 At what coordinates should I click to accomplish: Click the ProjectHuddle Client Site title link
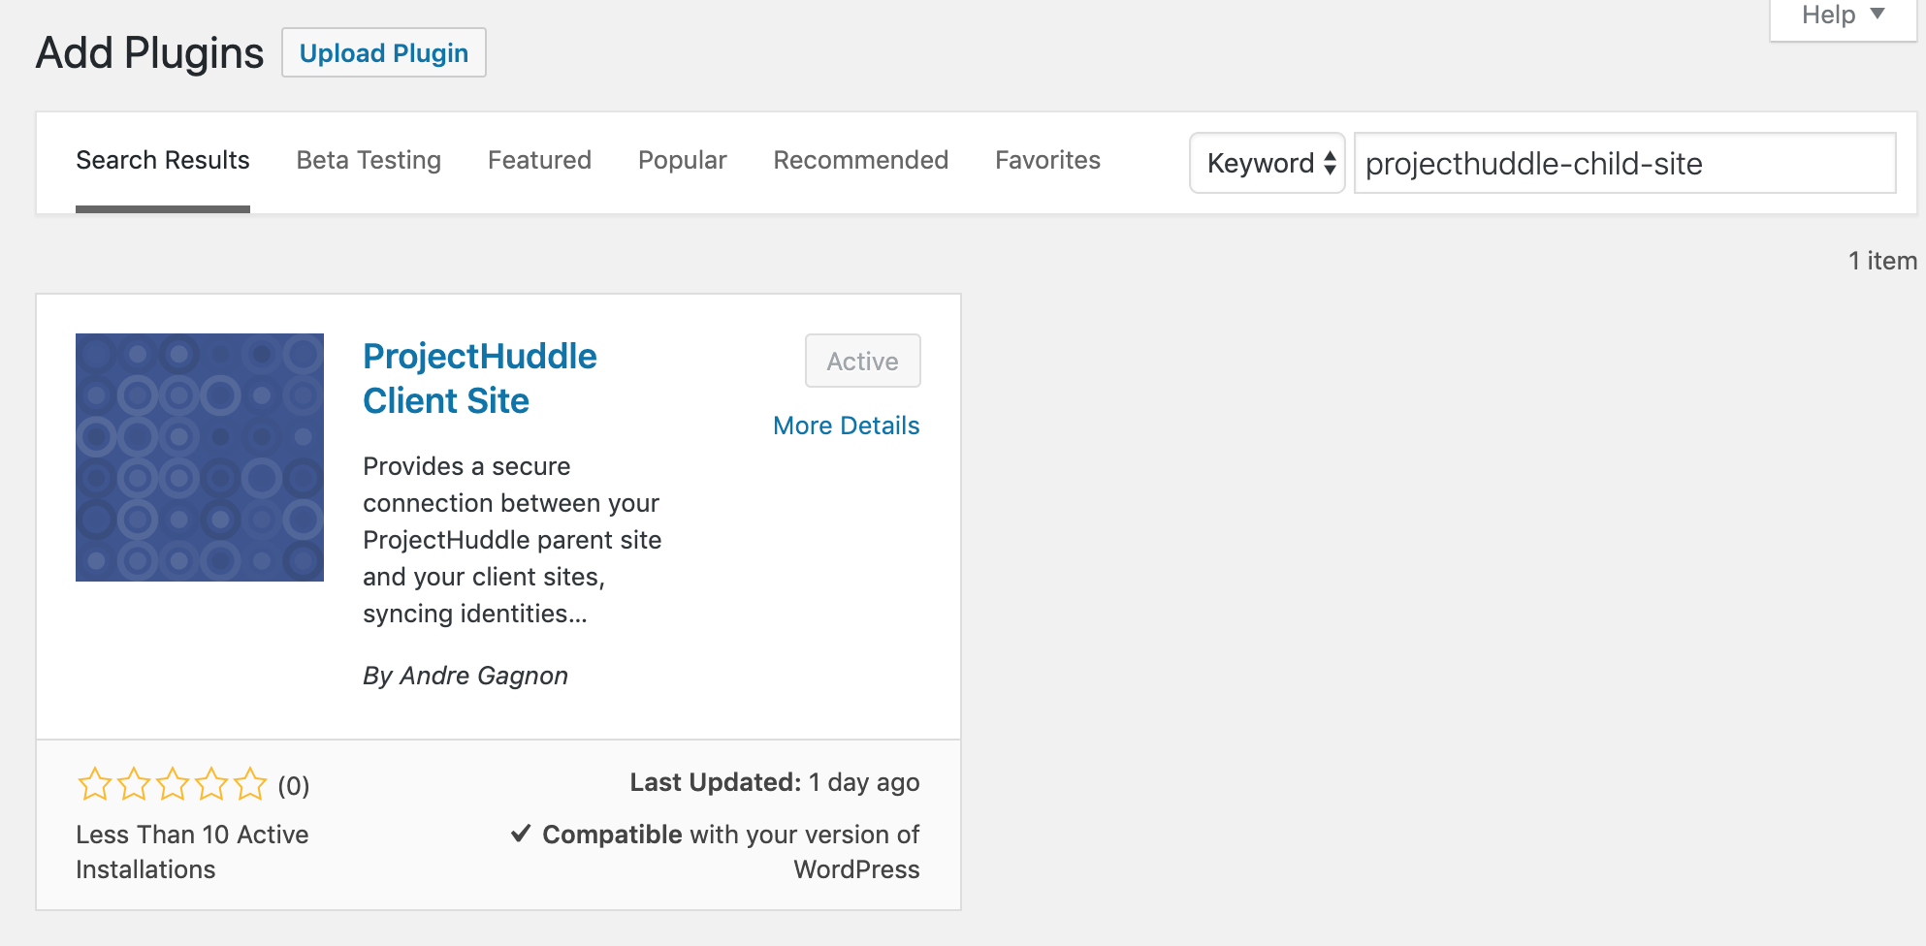[479, 378]
